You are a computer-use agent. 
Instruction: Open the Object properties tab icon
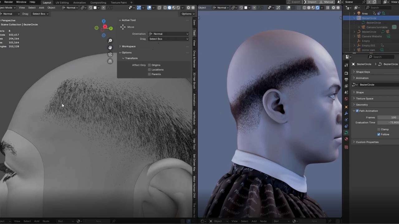pyautogui.click(x=346, y=107)
